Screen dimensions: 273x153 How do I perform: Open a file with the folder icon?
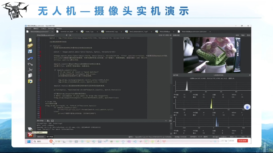click(30, 46)
